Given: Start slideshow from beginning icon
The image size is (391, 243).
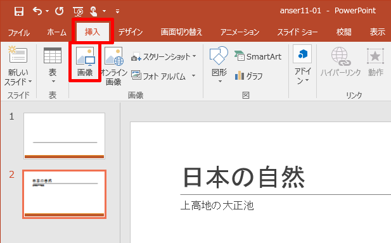Looking at the screenshot, I should (x=78, y=11).
